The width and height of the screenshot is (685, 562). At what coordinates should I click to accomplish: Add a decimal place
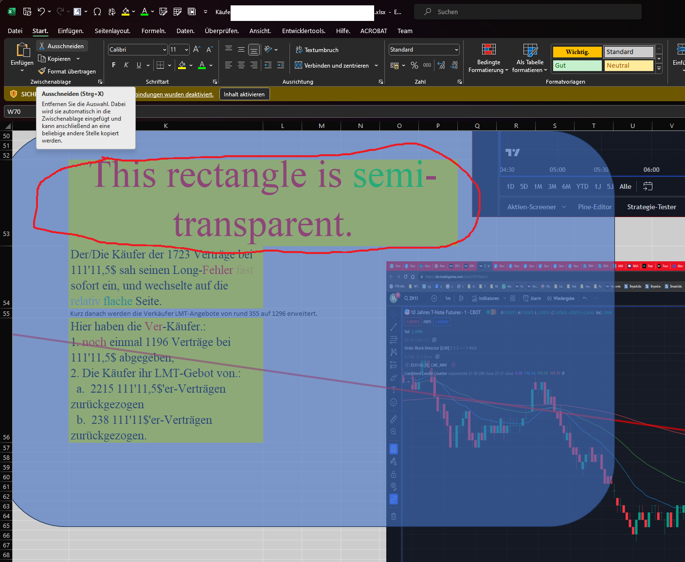click(x=441, y=65)
